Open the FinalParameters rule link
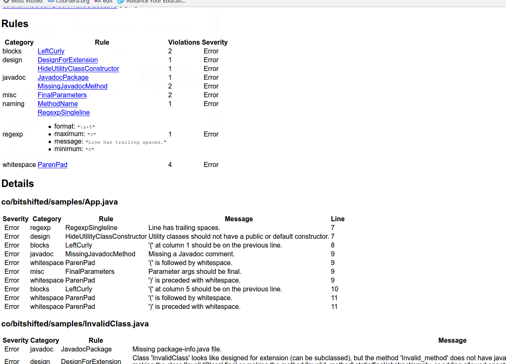 coord(62,95)
